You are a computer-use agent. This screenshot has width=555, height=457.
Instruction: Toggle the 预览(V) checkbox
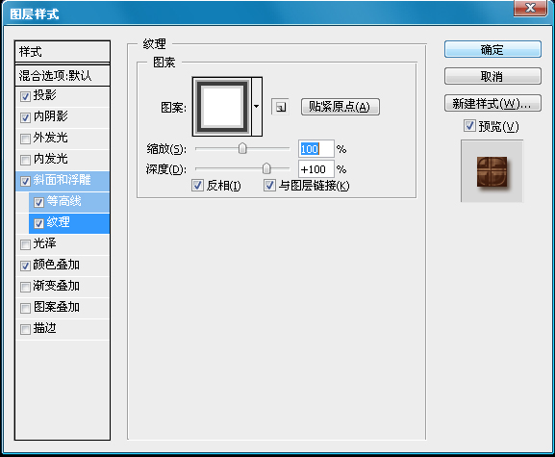469,125
